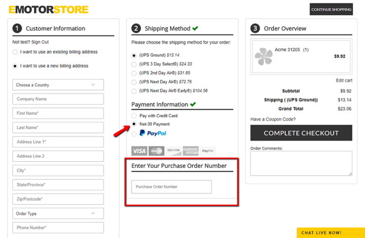The width and height of the screenshot is (365, 238).
Task: Click the First Name field
Action: pyautogui.click(x=58, y=113)
